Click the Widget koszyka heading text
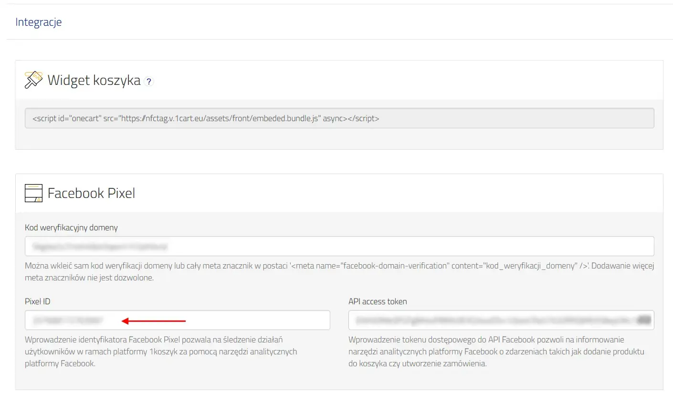The image size is (673, 403). tap(94, 80)
